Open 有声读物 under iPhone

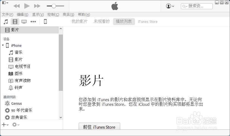click(23, 81)
